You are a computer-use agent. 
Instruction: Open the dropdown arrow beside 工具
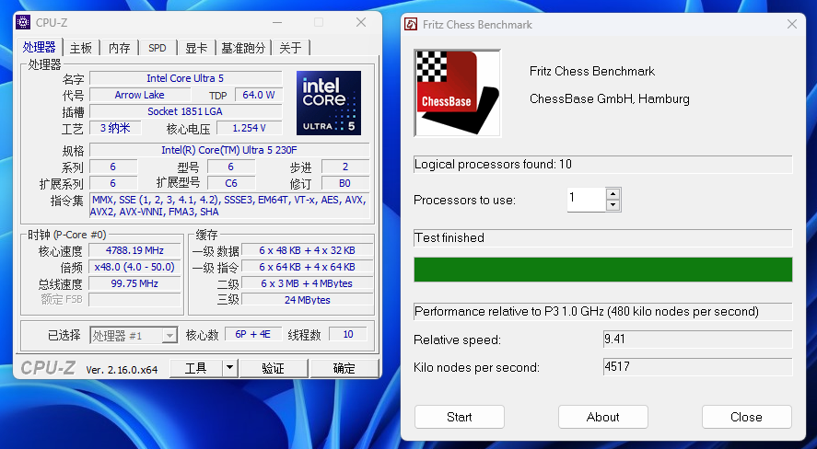click(229, 368)
